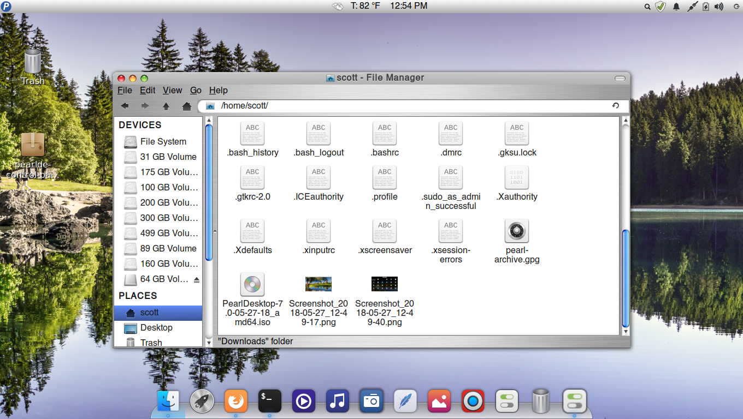Screen dimensions: 743x419
Task: Click the back arrow in File Manager toolbar
Action: (125, 106)
